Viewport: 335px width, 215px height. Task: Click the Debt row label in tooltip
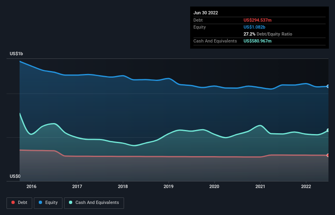(198, 20)
